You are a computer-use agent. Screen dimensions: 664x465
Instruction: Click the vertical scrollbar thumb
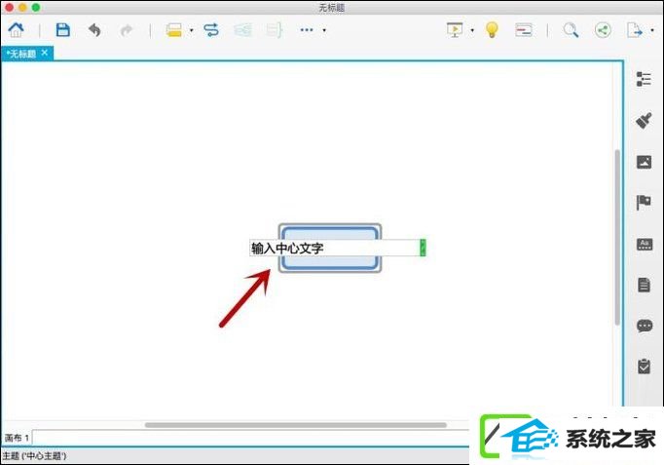pos(617,238)
